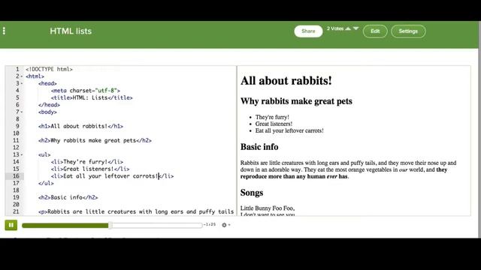The image size is (481, 270).
Task: Click the Edit button
Action: pyautogui.click(x=375, y=31)
